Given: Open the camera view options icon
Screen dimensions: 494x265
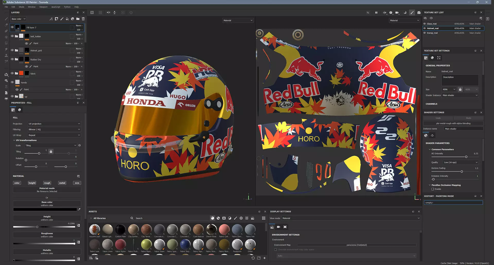Looking at the screenshot, I should pyautogui.click(x=397, y=12).
